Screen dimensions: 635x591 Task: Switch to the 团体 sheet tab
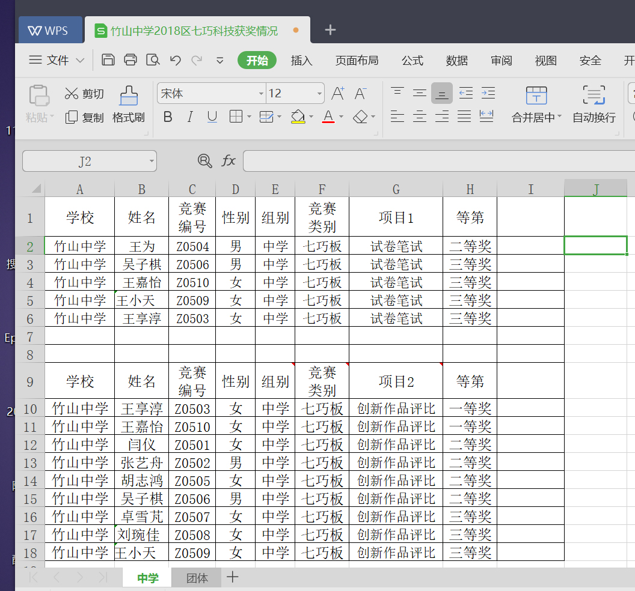(x=197, y=578)
